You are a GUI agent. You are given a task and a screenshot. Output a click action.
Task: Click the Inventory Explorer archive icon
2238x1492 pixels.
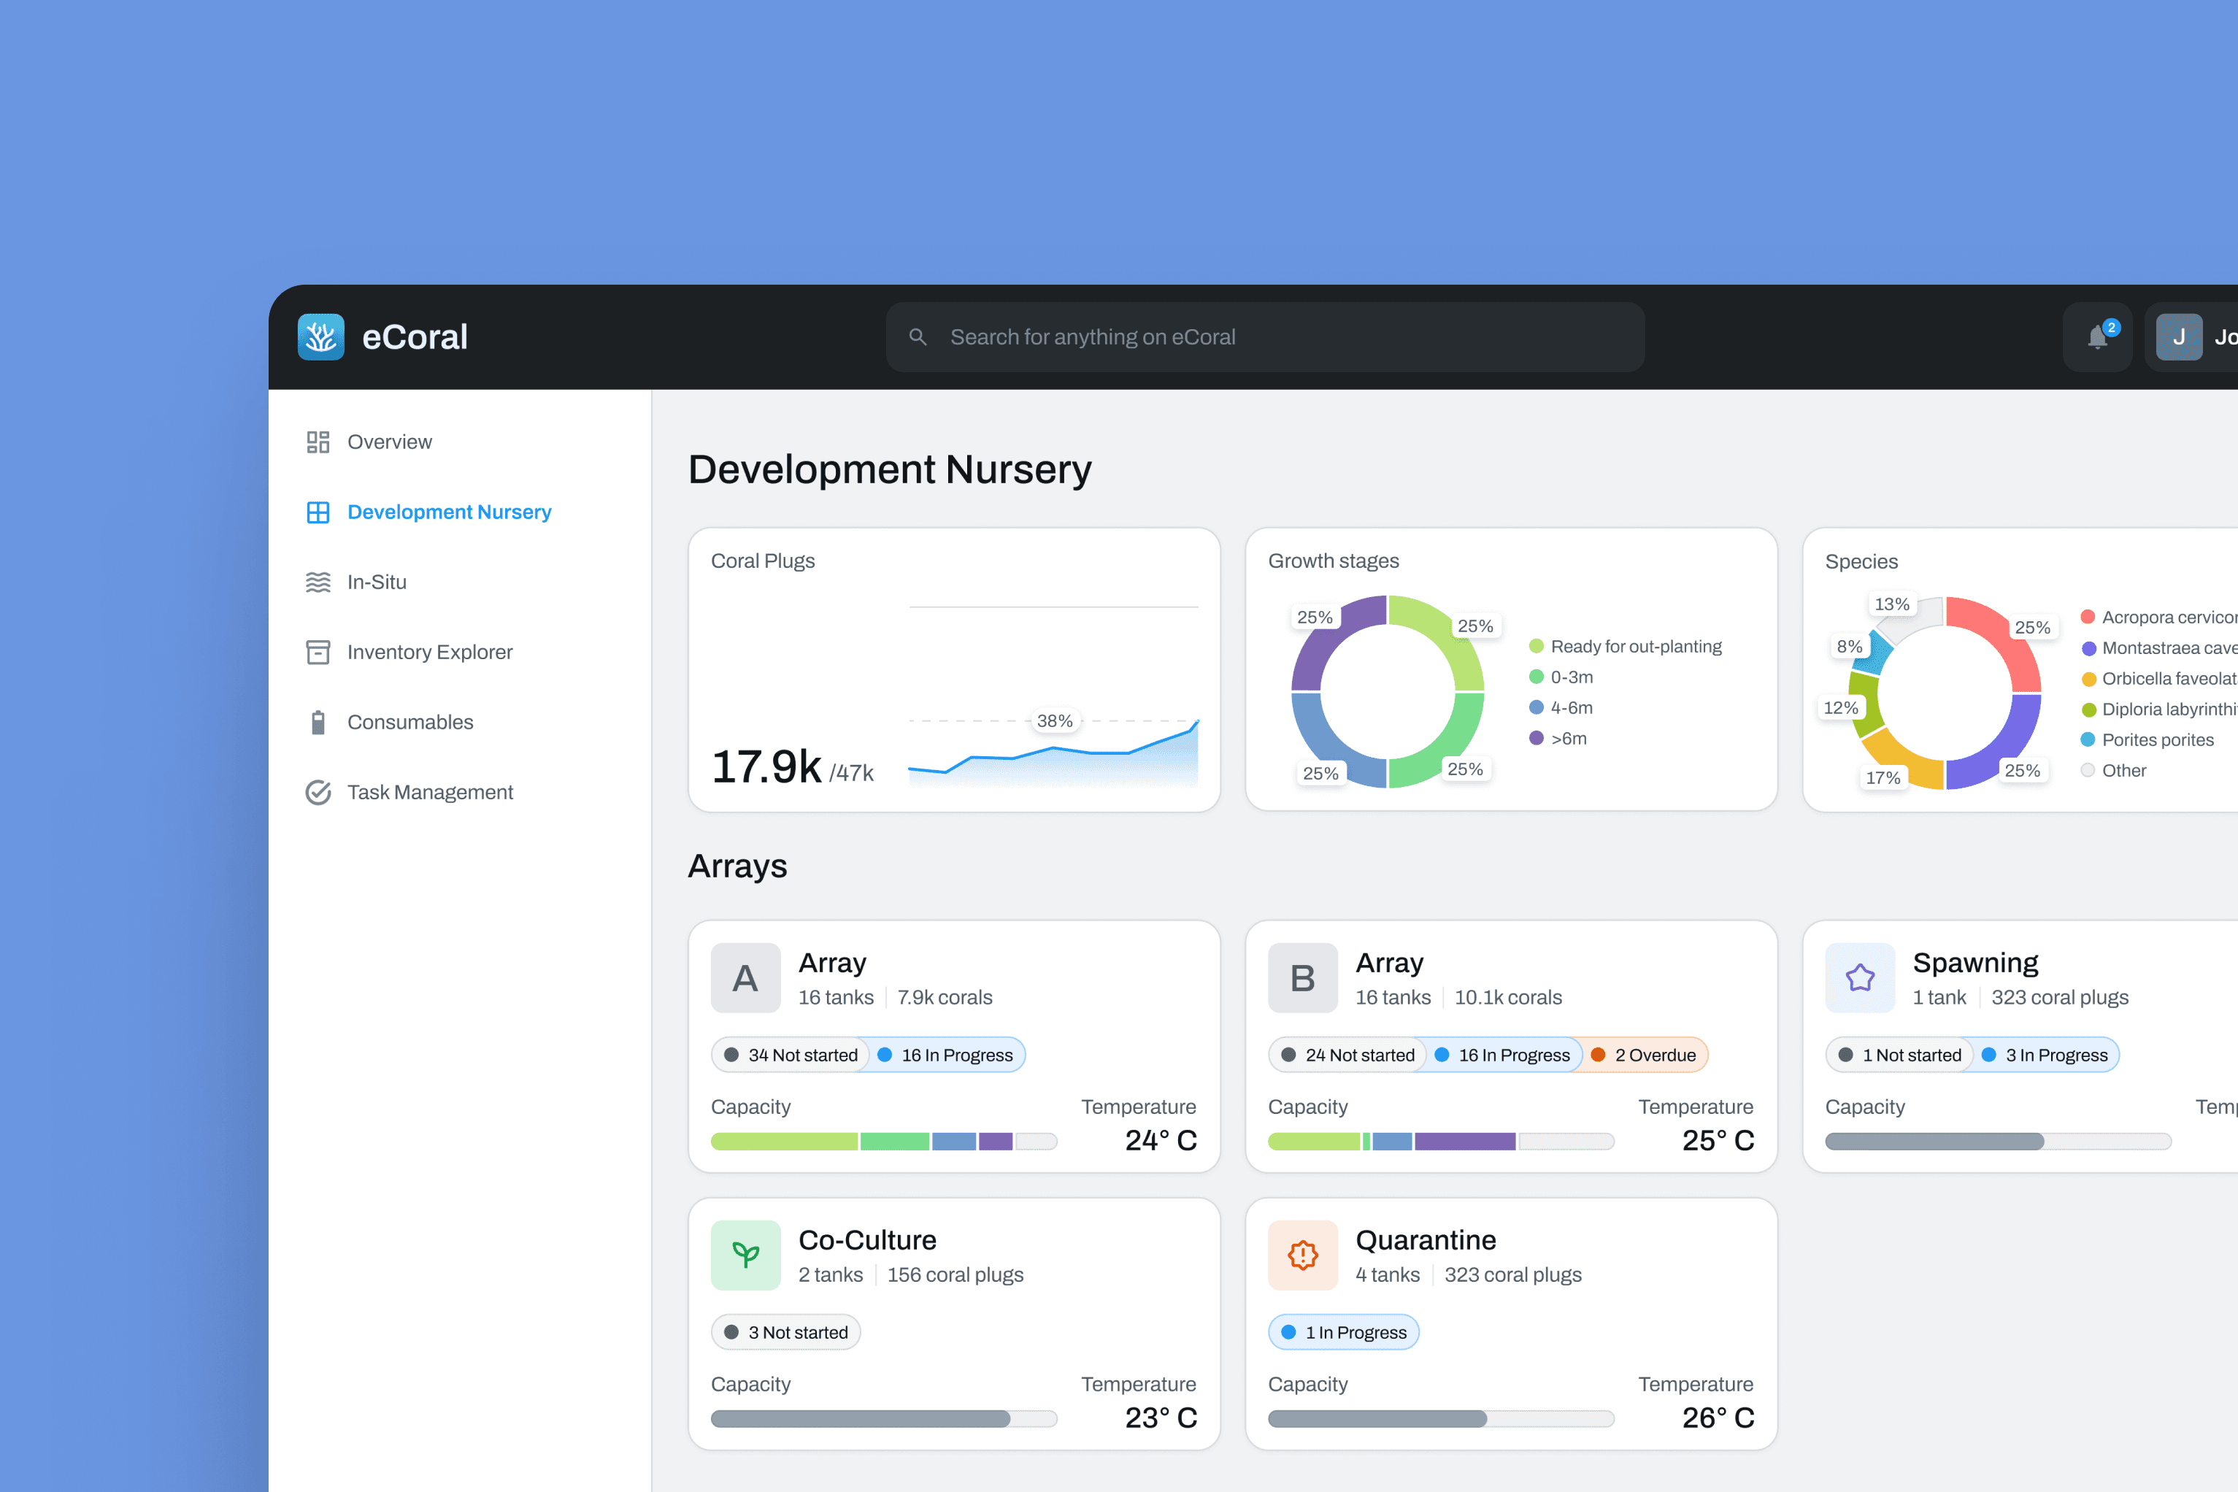tap(318, 652)
